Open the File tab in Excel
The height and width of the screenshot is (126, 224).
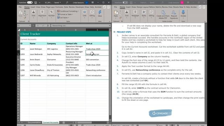click(20, 7)
